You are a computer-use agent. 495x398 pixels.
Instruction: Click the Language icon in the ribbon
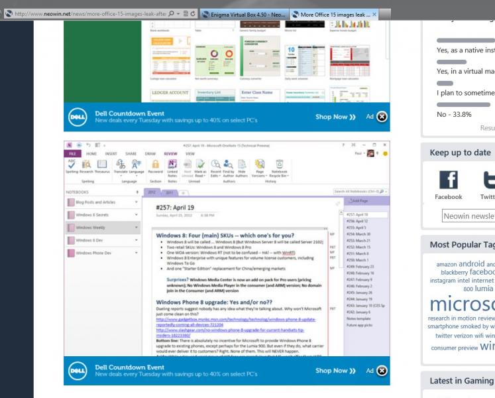pos(137,164)
